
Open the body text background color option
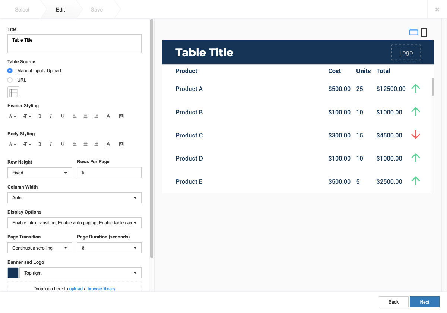(121, 144)
